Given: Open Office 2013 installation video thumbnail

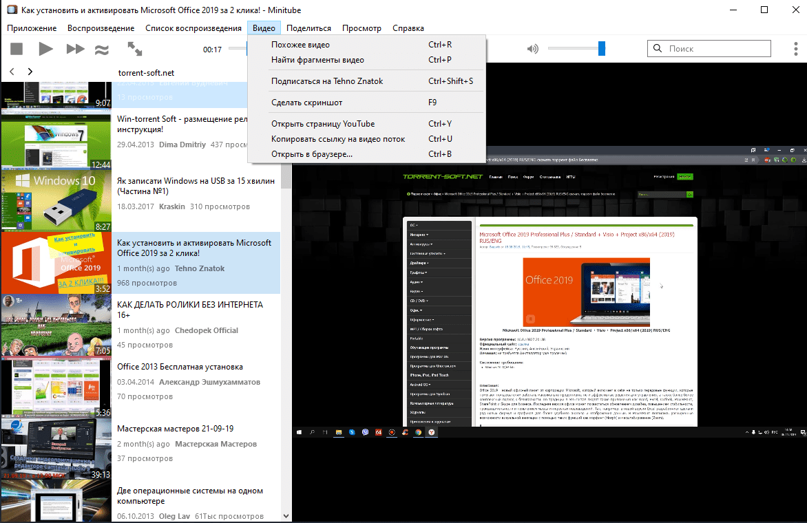Looking at the screenshot, I should tap(56, 387).
